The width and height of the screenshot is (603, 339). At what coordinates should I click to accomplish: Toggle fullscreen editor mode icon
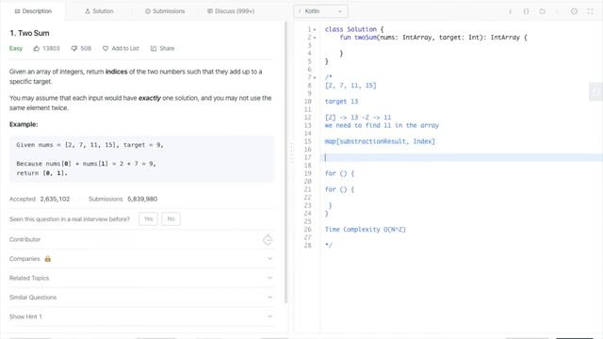click(x=591, y=11)
